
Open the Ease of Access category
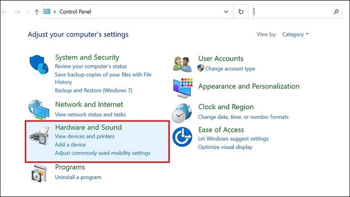click(x=221, y=130)
